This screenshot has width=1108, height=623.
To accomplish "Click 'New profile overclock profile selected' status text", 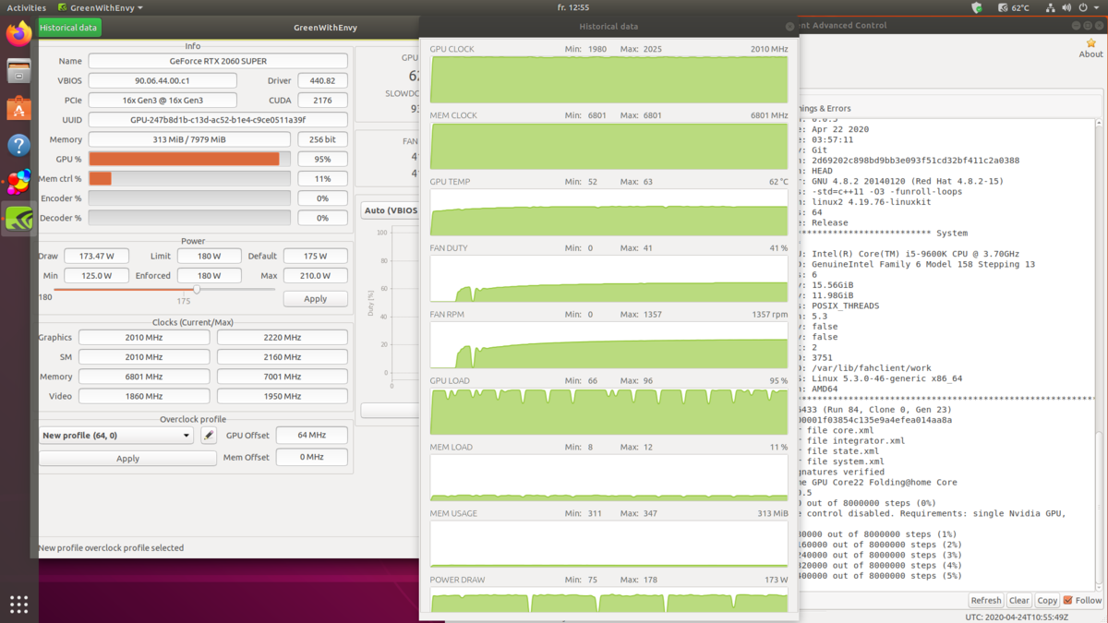I will click(111, 548).
